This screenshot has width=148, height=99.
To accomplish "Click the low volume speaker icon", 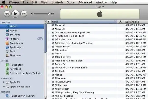I will [32, 14].
